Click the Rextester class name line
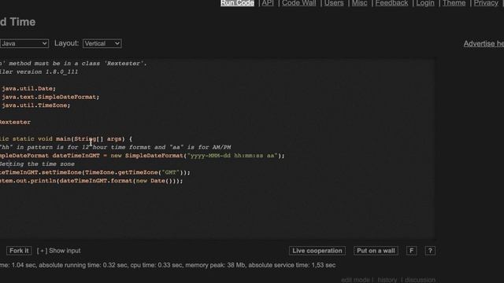 pyautogui.click(x=15, y=123)
